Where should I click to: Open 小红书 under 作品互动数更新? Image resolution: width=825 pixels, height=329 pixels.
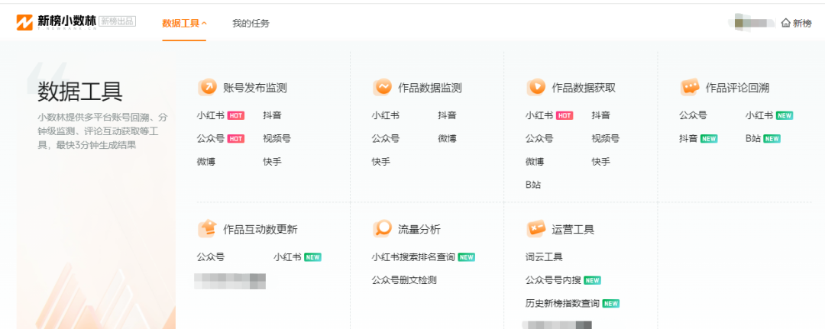pyautogui.click(x=287, y=257)
